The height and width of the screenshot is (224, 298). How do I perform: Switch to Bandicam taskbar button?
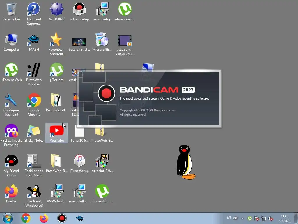(x=62, y=218)
